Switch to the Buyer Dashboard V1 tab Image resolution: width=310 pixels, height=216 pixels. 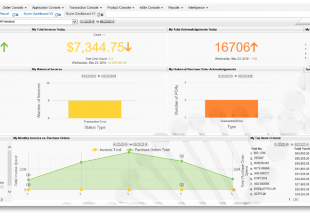(81, 14)
